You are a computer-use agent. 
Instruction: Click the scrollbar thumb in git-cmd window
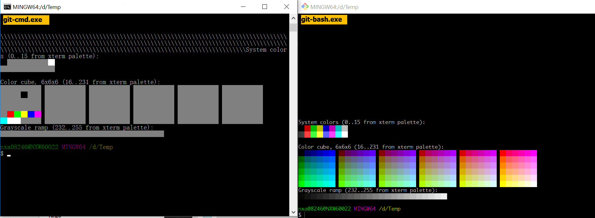point(293,27)
